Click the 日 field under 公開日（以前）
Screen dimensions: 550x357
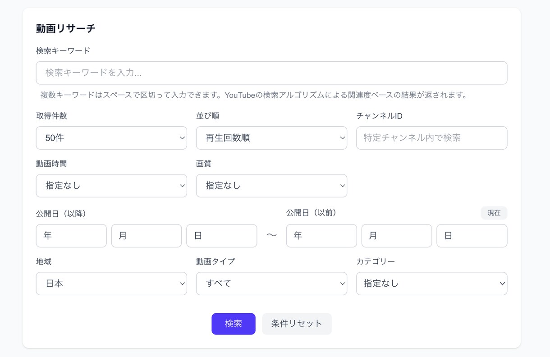point(472,236)
